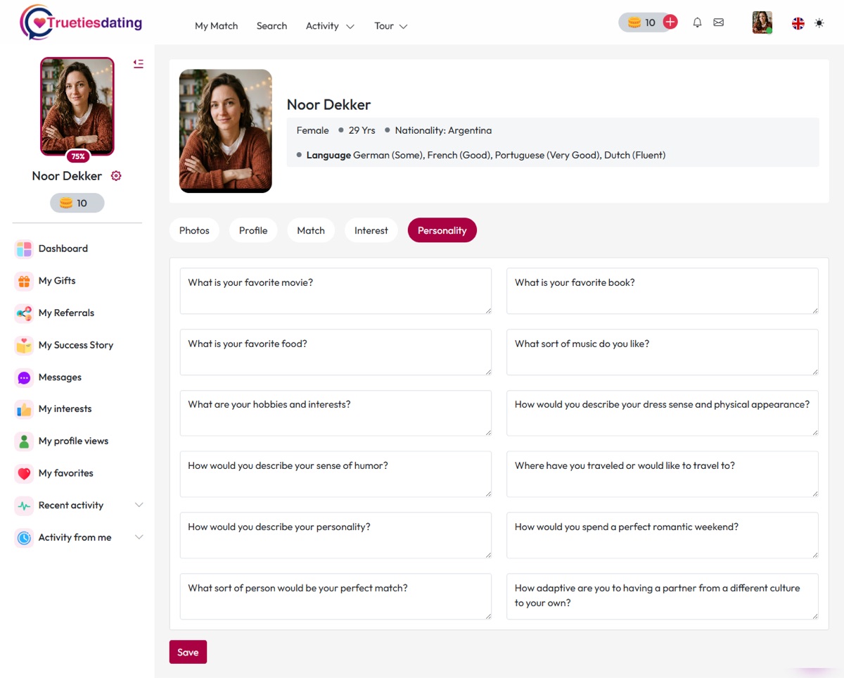Image resolution: width=844 pixels, height=678 pixels.
Task: Change language via UK flag
Action: coord(798,23)
